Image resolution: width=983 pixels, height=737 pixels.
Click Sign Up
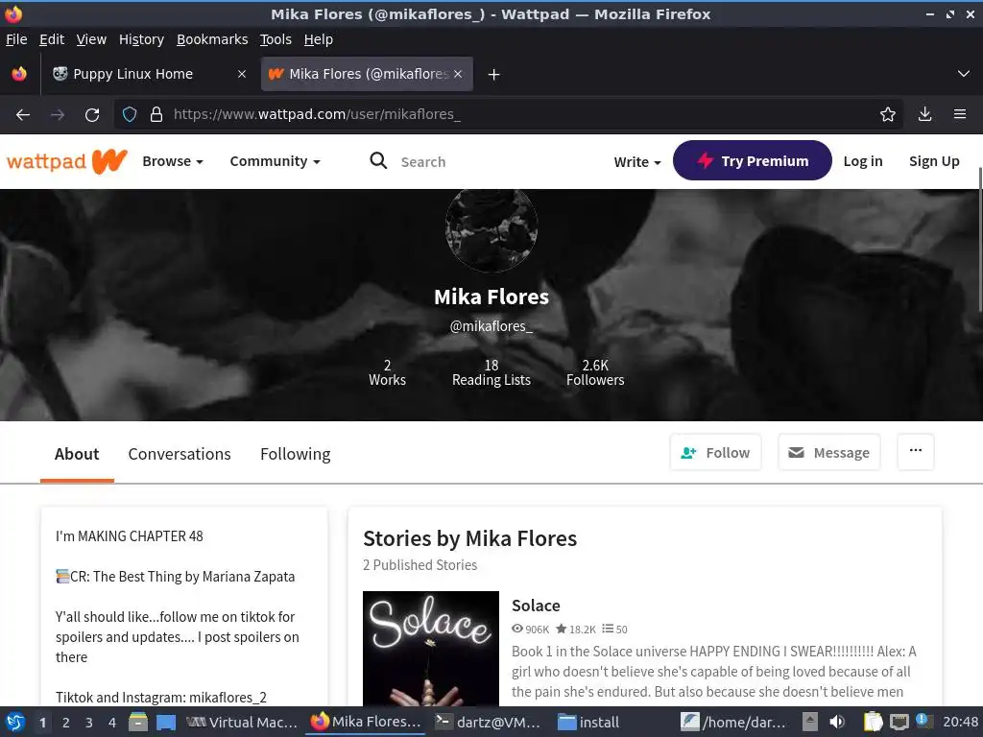coord(934,161)
